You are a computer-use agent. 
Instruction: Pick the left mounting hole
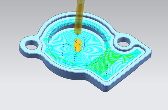[x=32, y=45]
